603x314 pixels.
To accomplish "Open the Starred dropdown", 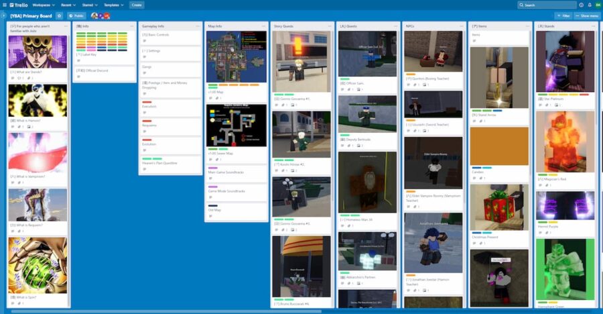I will pos(90,5).
